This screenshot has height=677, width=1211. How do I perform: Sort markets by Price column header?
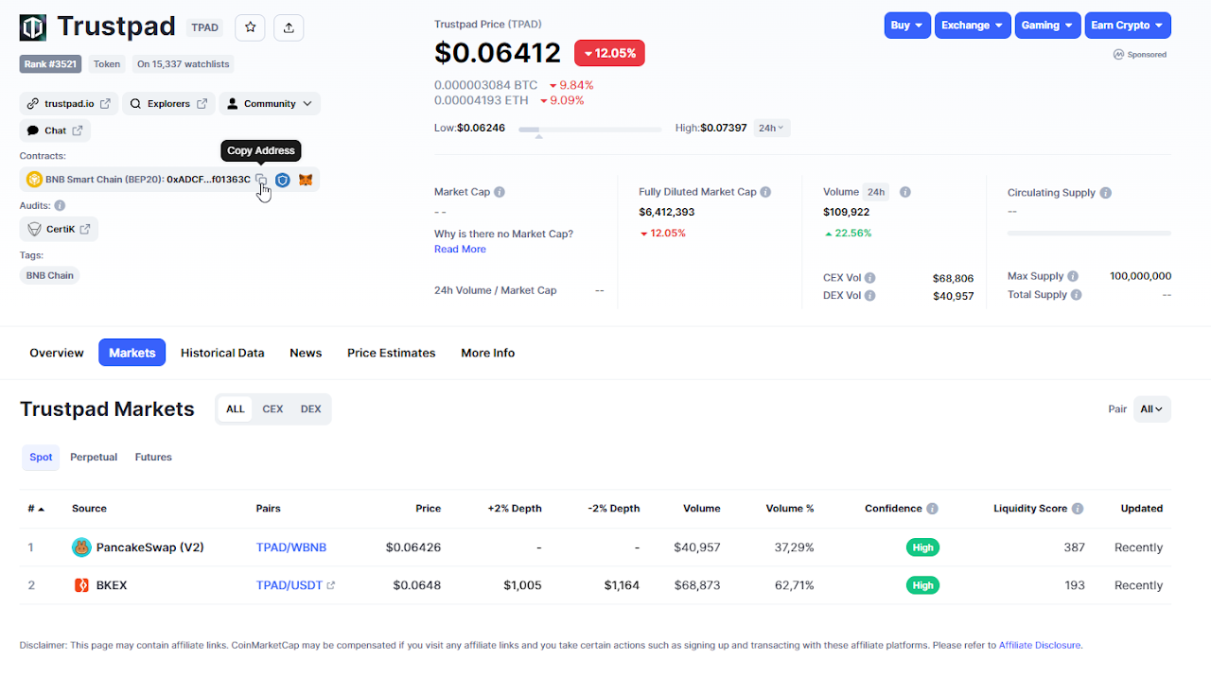click(x=429, y=509)
